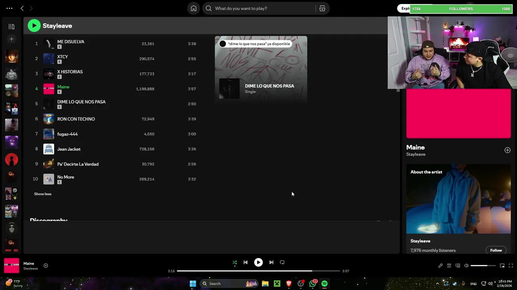
Task: Open the clock showing 10:45 PM
Action: point(505,284)
